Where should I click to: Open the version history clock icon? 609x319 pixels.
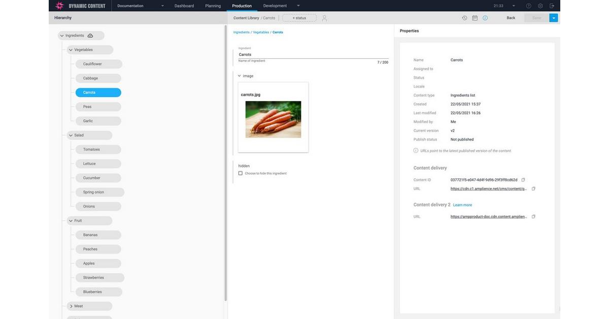point(464,18)
